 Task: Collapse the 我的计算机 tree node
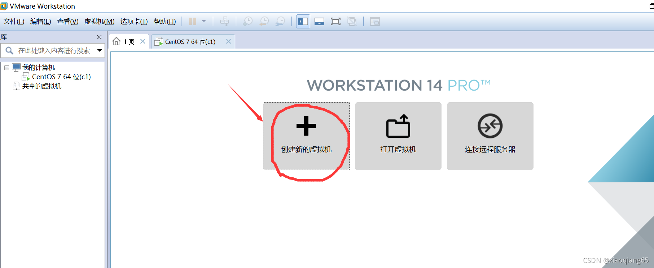[6, 68]
